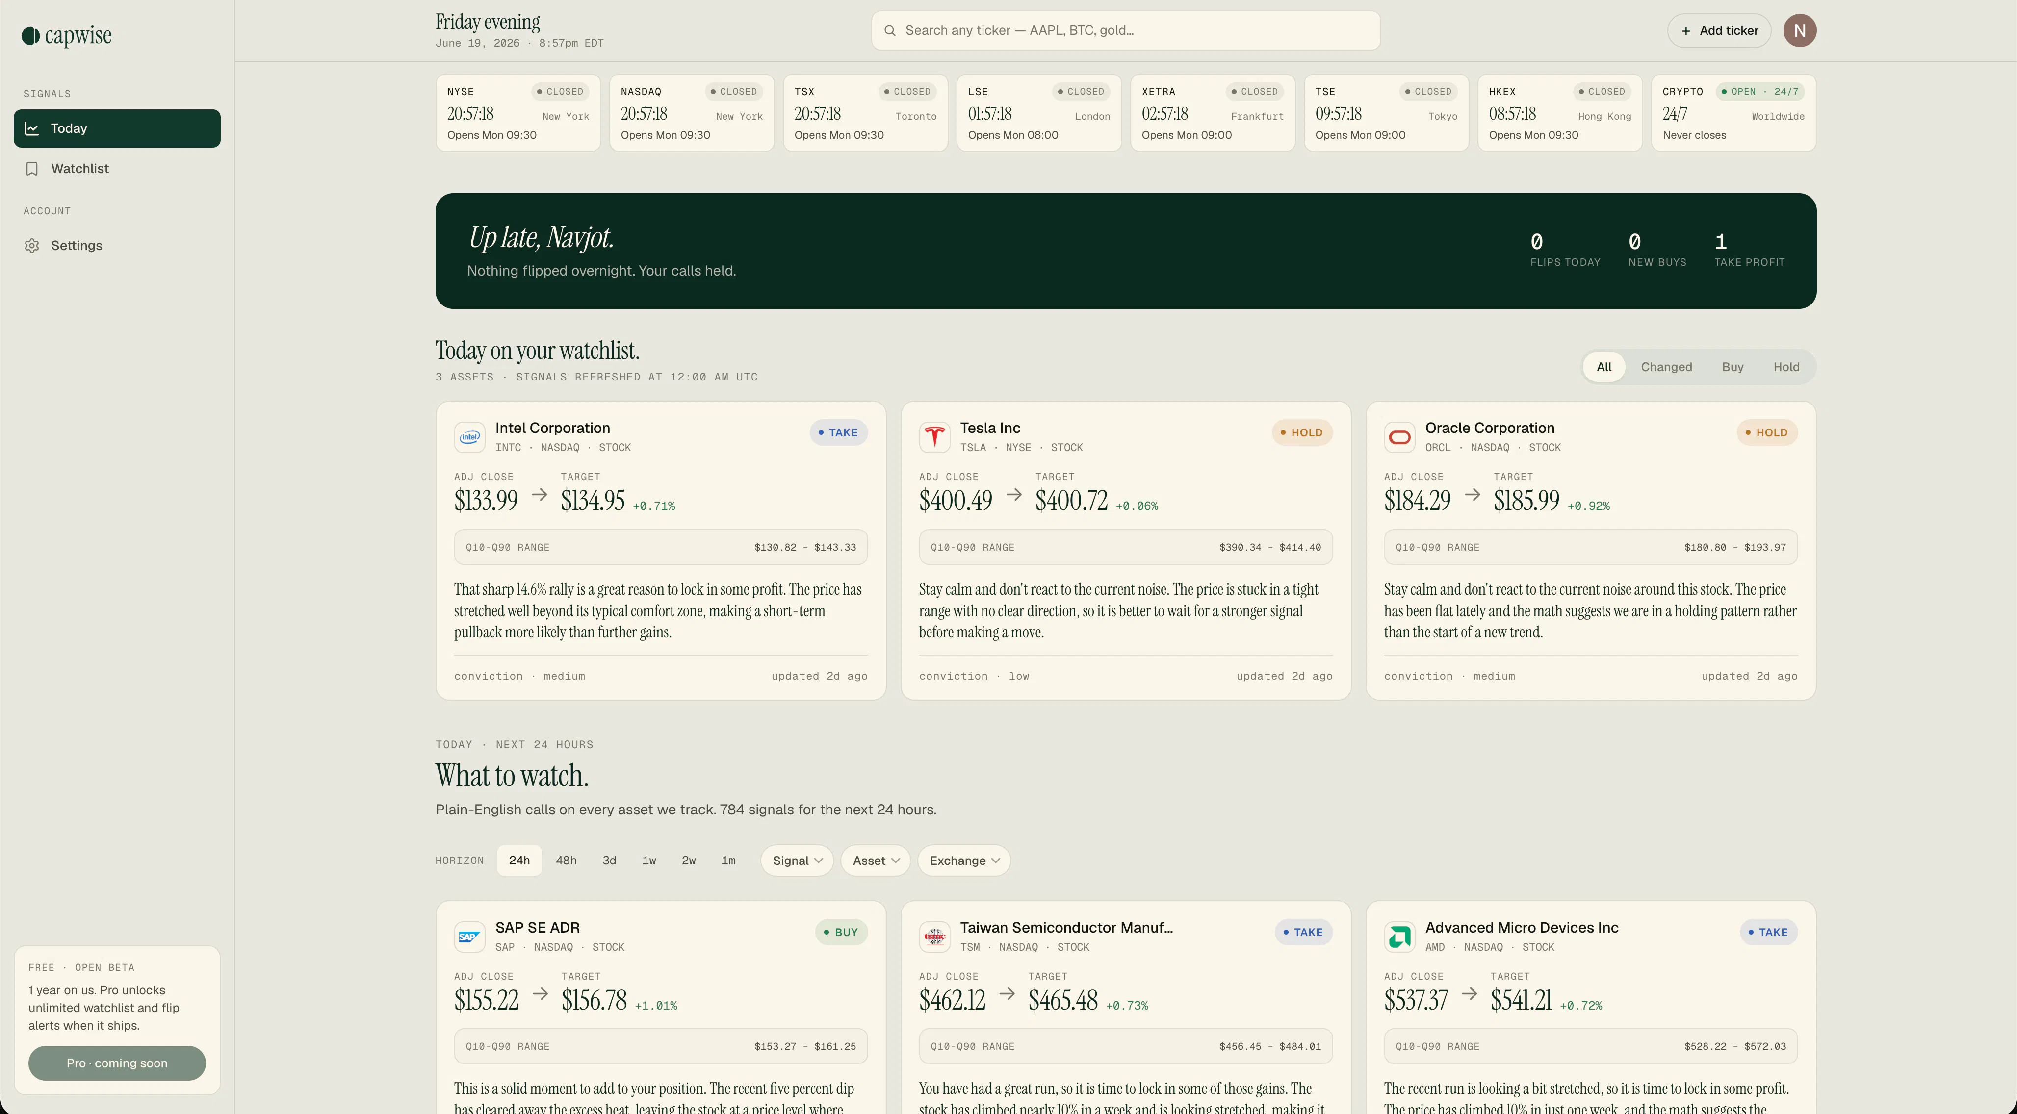Image resolution: width=2017 pixels, height=1114 pixels.
Task: Open the LSE London market card
Action: point(1039,113)
